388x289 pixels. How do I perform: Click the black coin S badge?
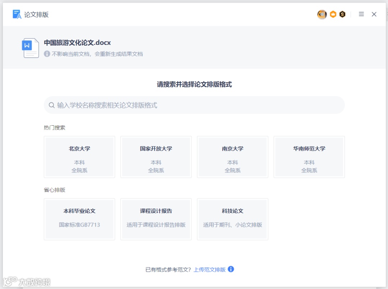(342, 14)
